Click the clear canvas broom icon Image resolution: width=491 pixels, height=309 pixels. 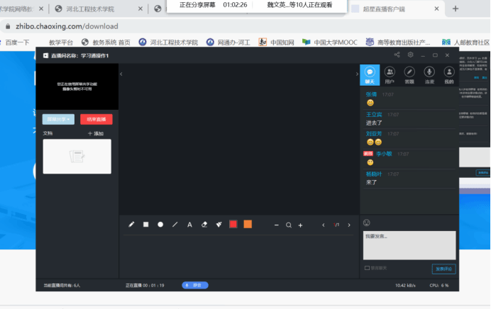pyautogui.click(x=219, y=225)
